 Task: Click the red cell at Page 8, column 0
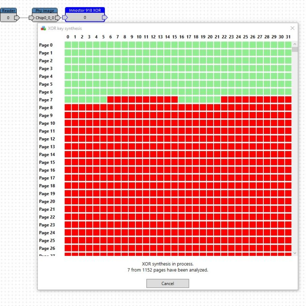(x=68, y=108)
